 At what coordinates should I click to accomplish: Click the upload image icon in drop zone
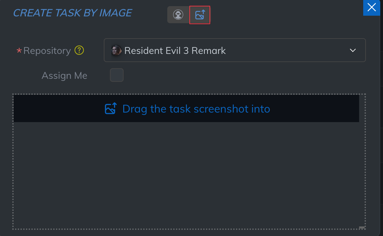[x=111, y=109]
